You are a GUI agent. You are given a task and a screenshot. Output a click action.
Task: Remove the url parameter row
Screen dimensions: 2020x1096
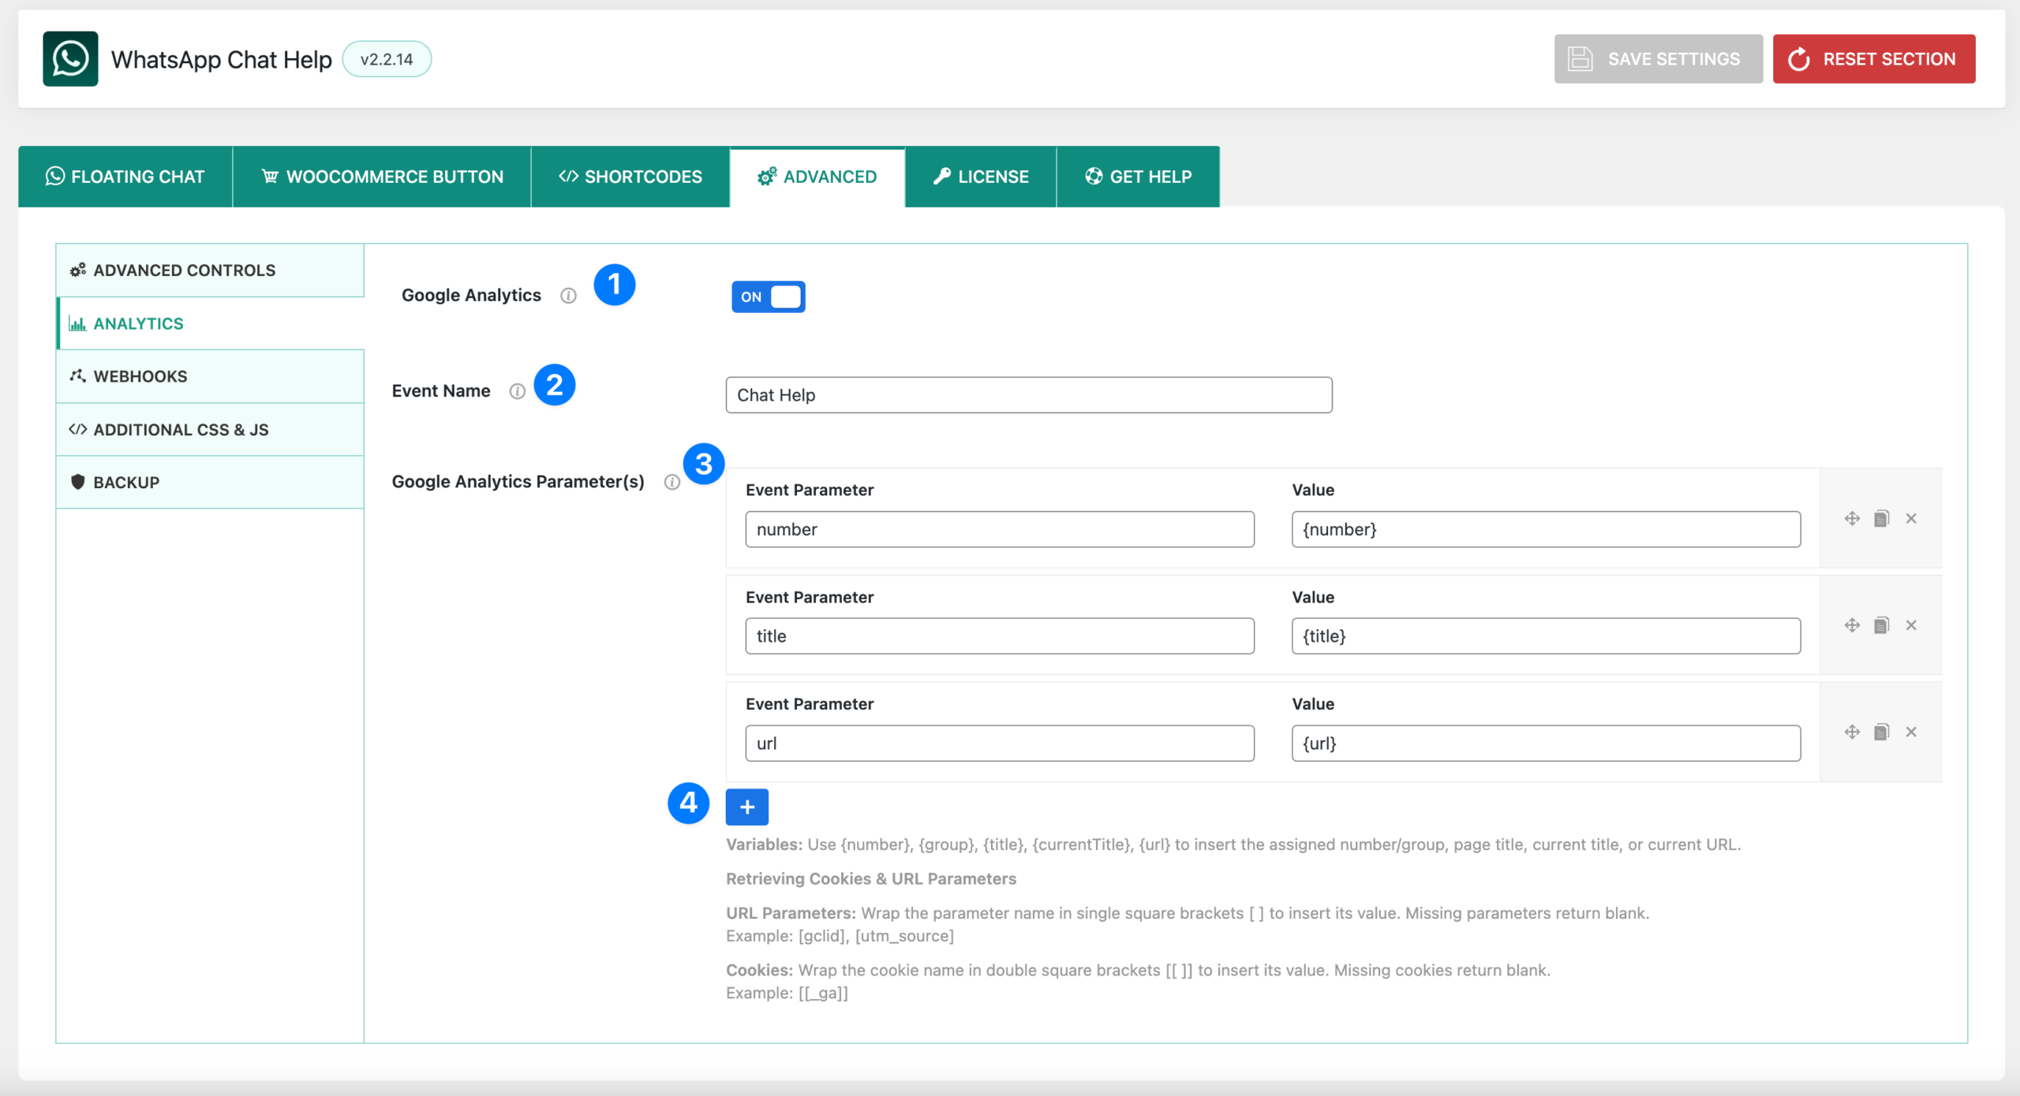coord(1911,732)
